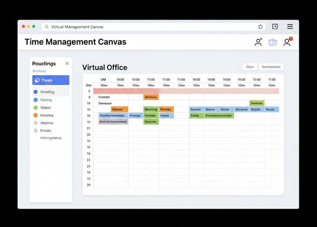Open the profile icon with red notification badge
This screenshot has width=317, height=227.
point(287,42)
